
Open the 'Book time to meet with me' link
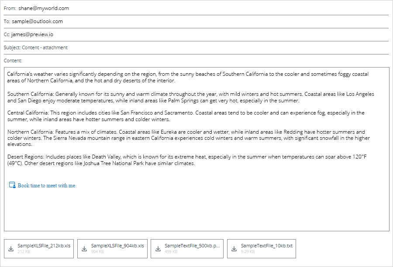click(46, 186)
